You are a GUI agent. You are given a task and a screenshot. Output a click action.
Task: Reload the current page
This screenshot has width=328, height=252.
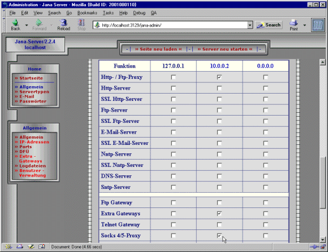tap(63, 25)
